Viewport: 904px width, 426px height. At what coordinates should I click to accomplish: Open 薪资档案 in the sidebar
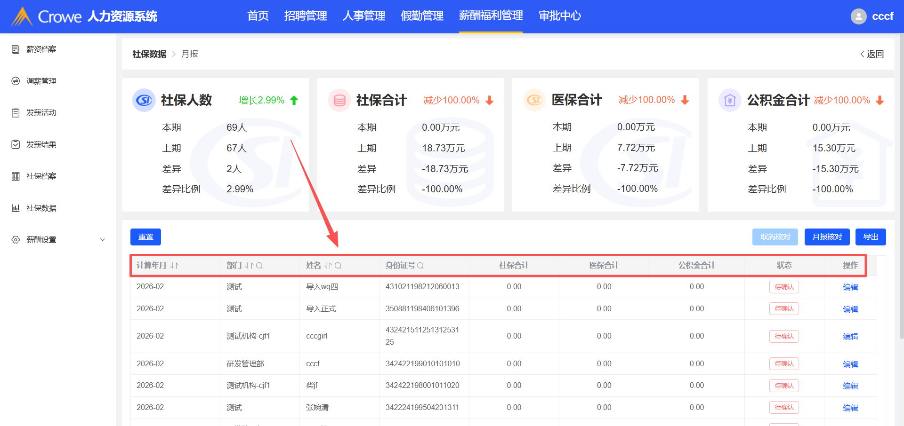pyautogui.click(x=41, y=49)
